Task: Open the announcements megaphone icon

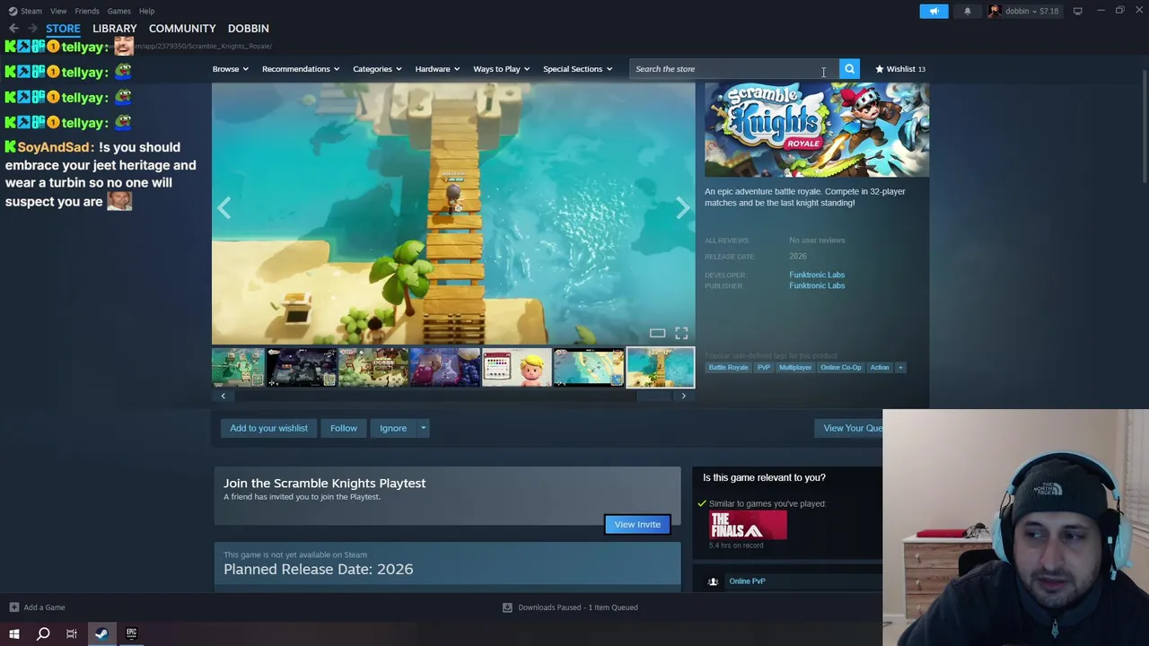Action: (x=934, y=11)
